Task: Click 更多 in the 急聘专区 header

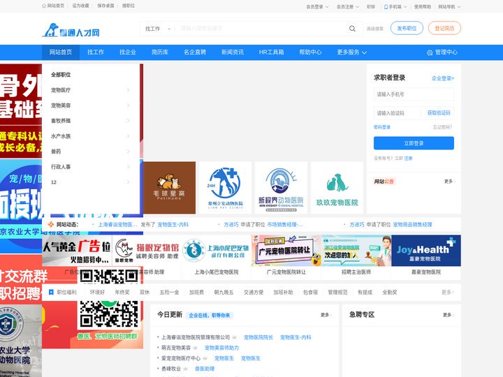Action: click(x=448, y=315)
